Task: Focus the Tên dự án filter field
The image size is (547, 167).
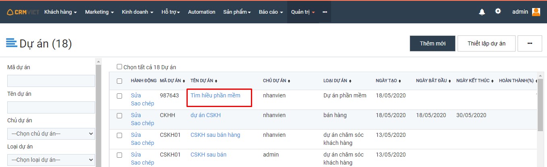Action: click(x=51, y=107)
